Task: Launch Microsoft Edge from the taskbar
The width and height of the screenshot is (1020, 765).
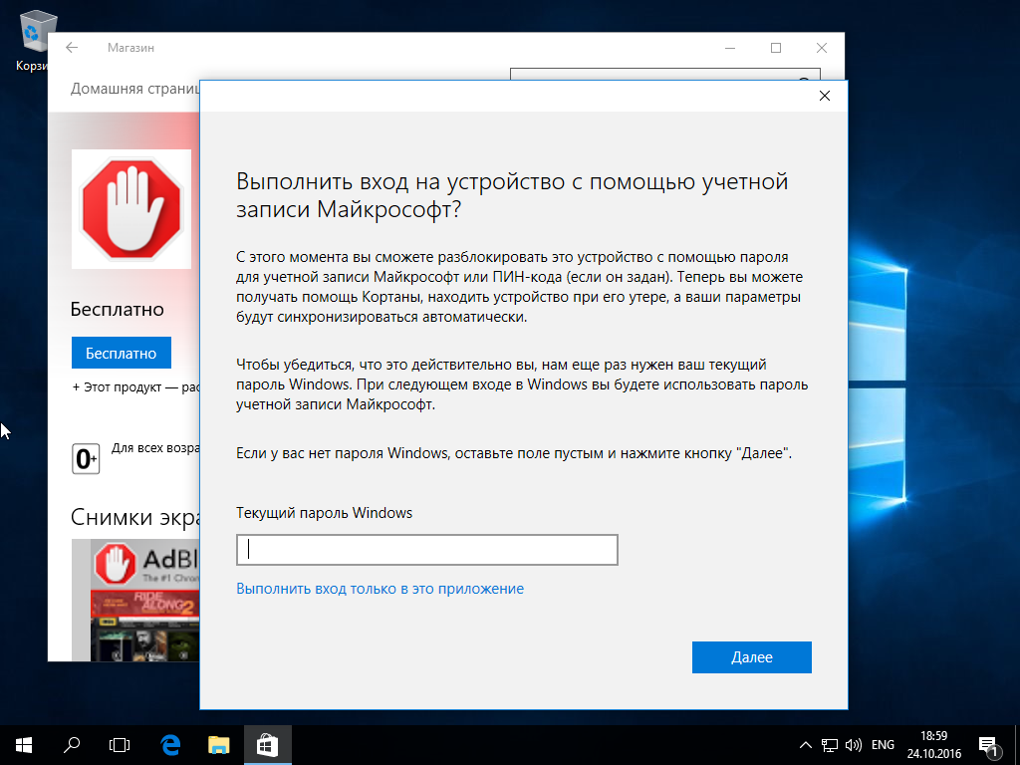Action: point(170,745)
